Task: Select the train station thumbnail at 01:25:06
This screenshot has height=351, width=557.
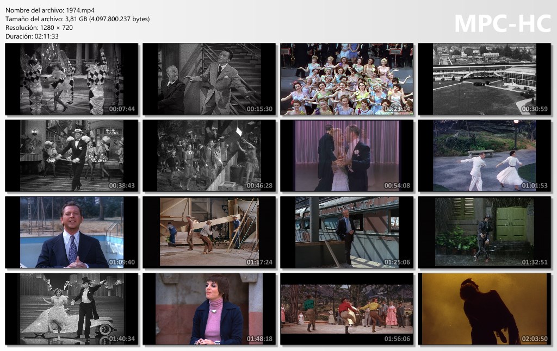Action: point(346,233)
